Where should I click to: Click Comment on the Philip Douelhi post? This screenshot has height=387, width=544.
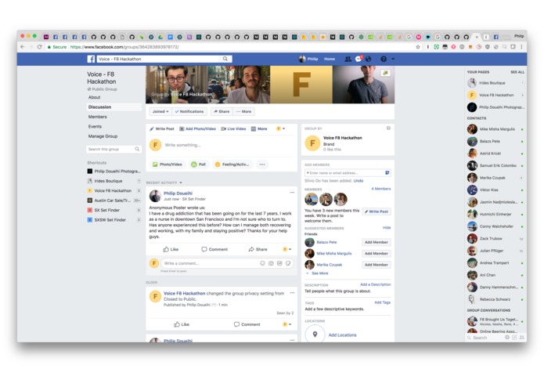click(x=214, y=249)
